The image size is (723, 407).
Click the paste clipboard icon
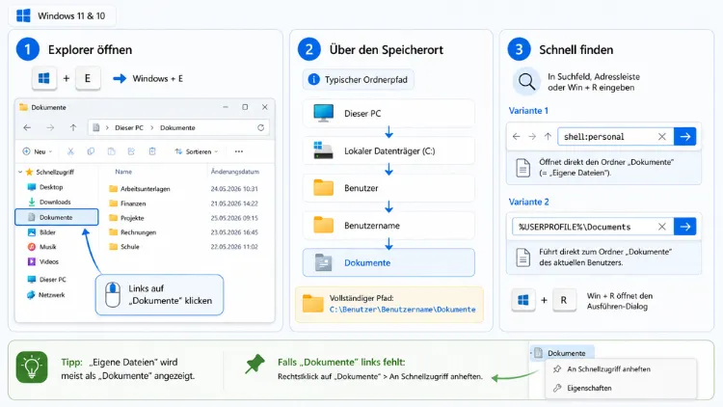coord(111,151)
